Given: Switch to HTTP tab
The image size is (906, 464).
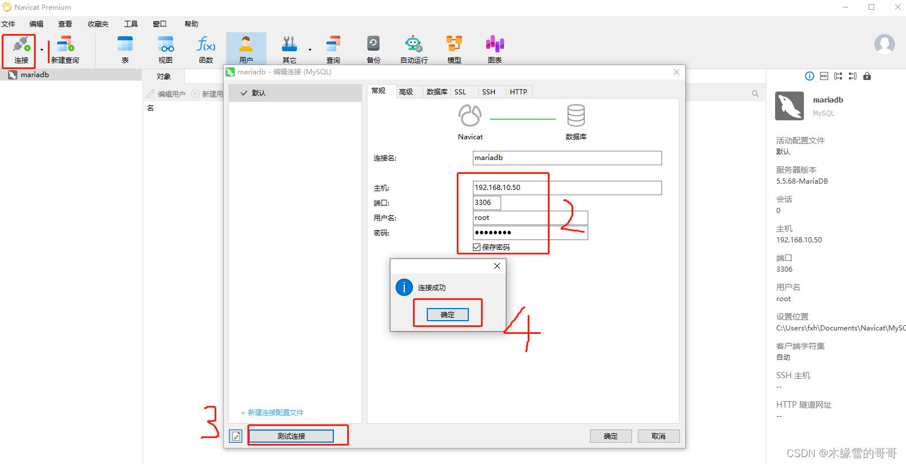Looking at the screenshot, I should pos(518,92).
